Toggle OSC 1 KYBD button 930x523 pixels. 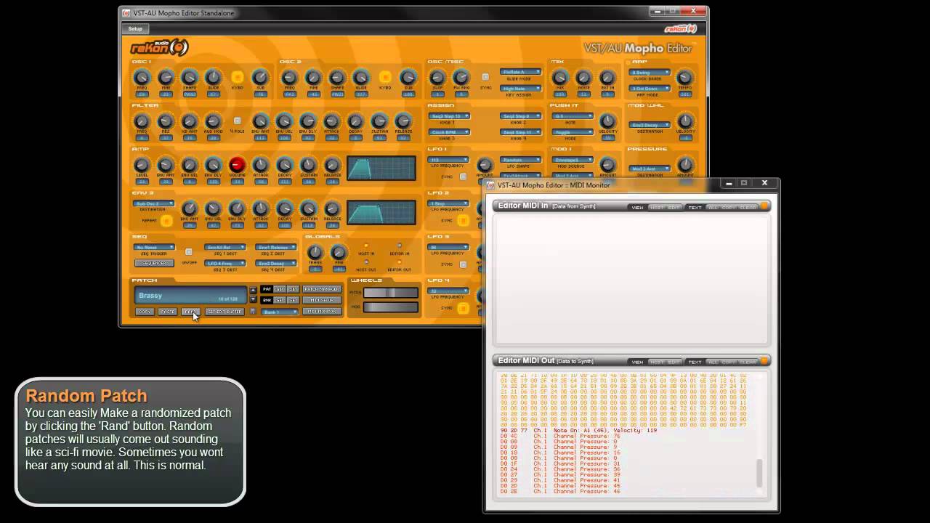tap(237, 77)
